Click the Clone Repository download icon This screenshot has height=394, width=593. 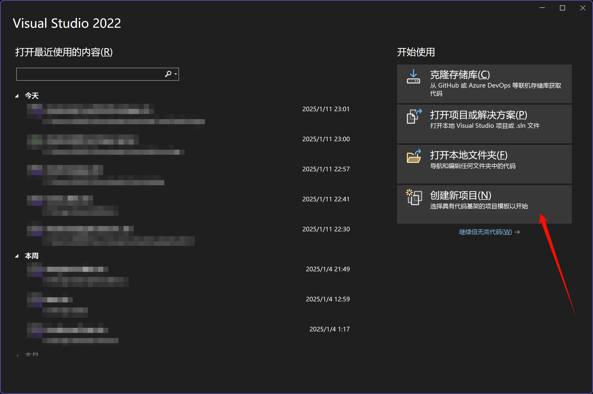click(x=413, y=77)
